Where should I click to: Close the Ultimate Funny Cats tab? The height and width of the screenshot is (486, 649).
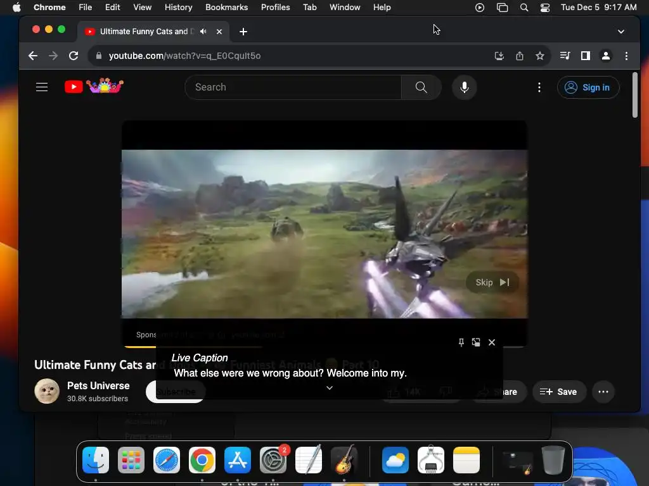click(219, 32)
